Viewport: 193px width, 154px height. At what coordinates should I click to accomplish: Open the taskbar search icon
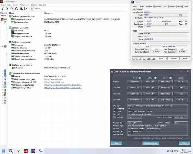pyautogui.click(x=11, y=151)
